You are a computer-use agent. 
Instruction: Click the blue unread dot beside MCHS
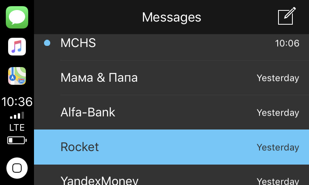click(x=47, y=43)
